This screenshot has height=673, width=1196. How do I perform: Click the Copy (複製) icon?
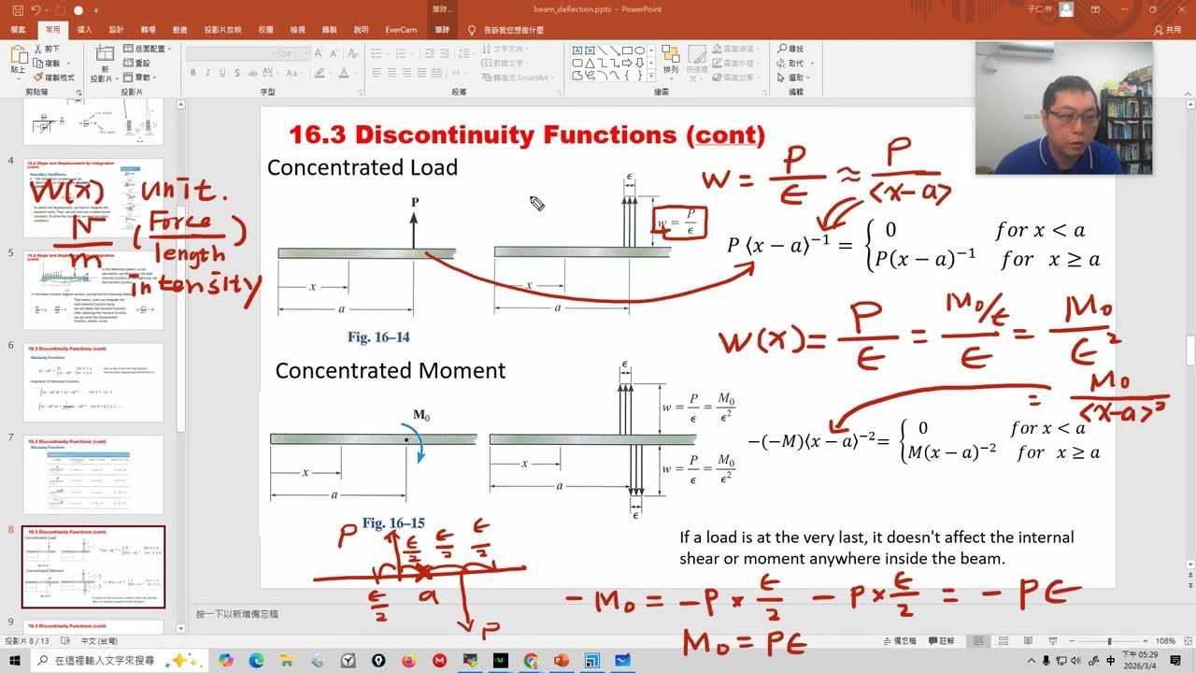tap(38, 64)
